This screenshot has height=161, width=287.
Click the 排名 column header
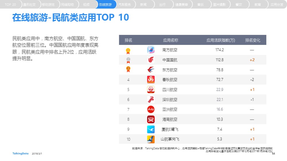[128, 40]
